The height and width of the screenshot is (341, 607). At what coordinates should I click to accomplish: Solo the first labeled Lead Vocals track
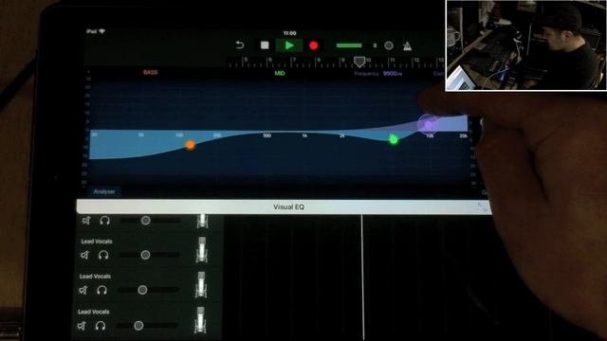pyautogui.click(x=103, y=255)
